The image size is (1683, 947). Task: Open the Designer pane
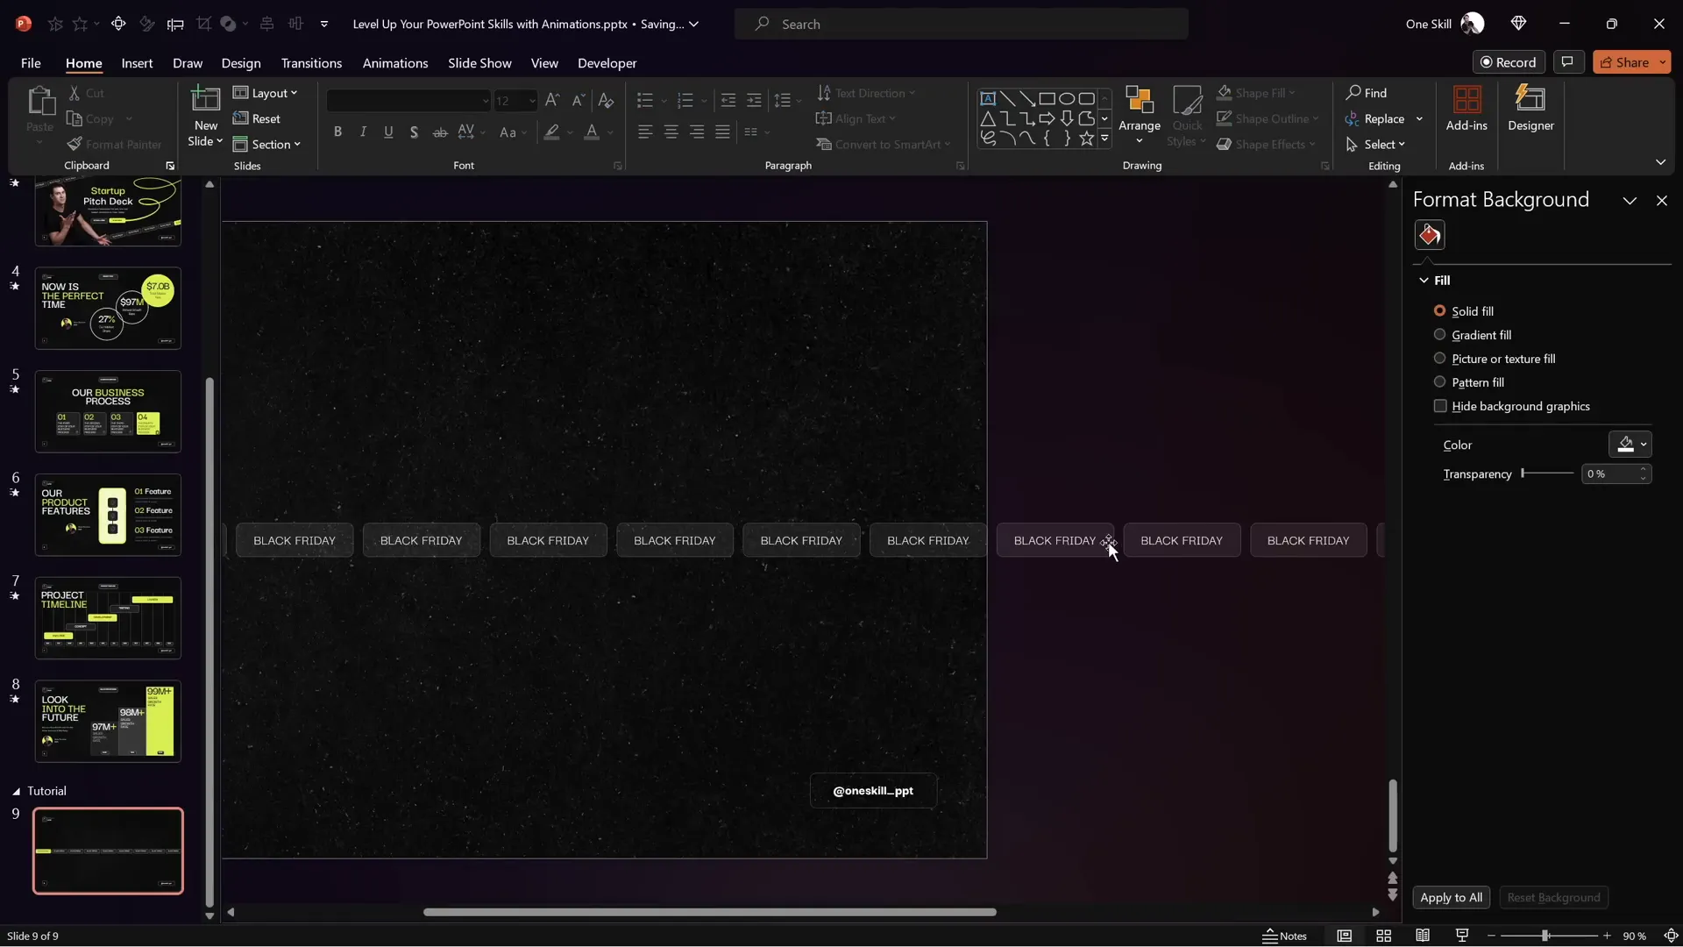1530,109
